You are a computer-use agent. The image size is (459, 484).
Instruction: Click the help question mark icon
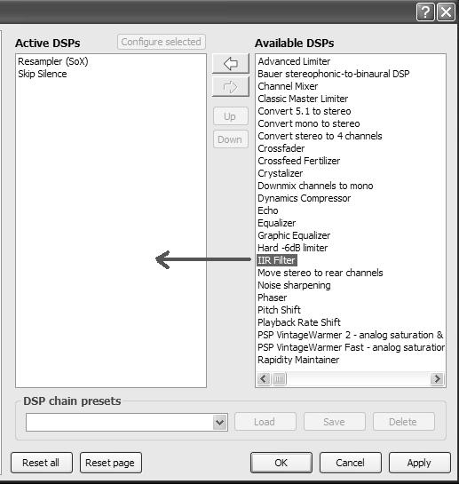pyautogui.click(x=425, y=12)
